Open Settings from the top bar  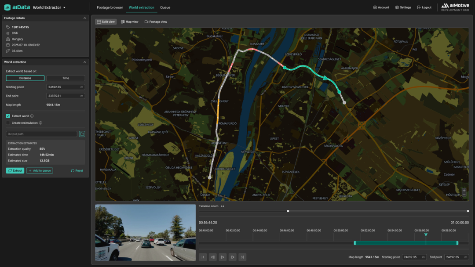[403, 7]
